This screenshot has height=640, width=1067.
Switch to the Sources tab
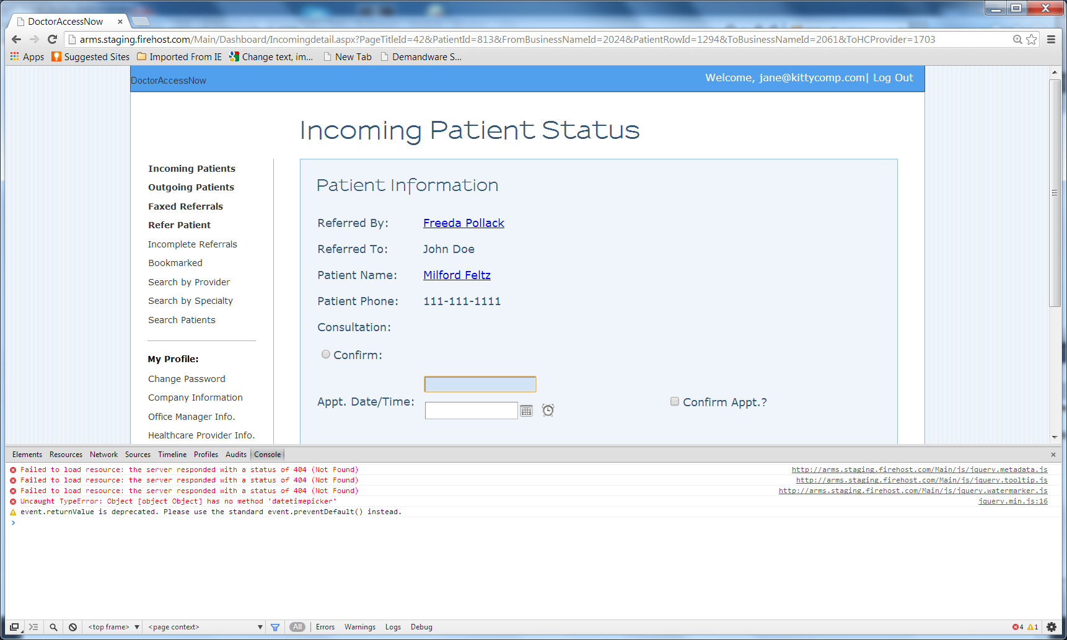[x=138, y=455]
